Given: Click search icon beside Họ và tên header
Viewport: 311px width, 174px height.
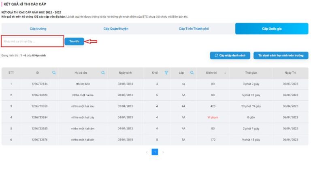Looking at the screenshot, I should tap(103, 73).
